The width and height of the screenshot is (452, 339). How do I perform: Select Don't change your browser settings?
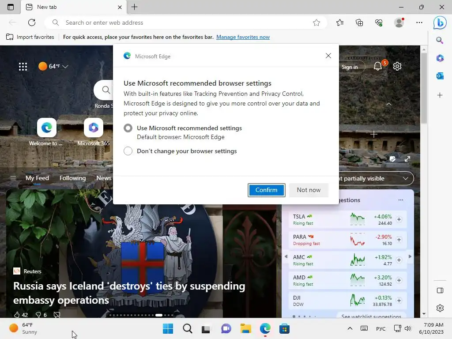[x=128, y=151]
